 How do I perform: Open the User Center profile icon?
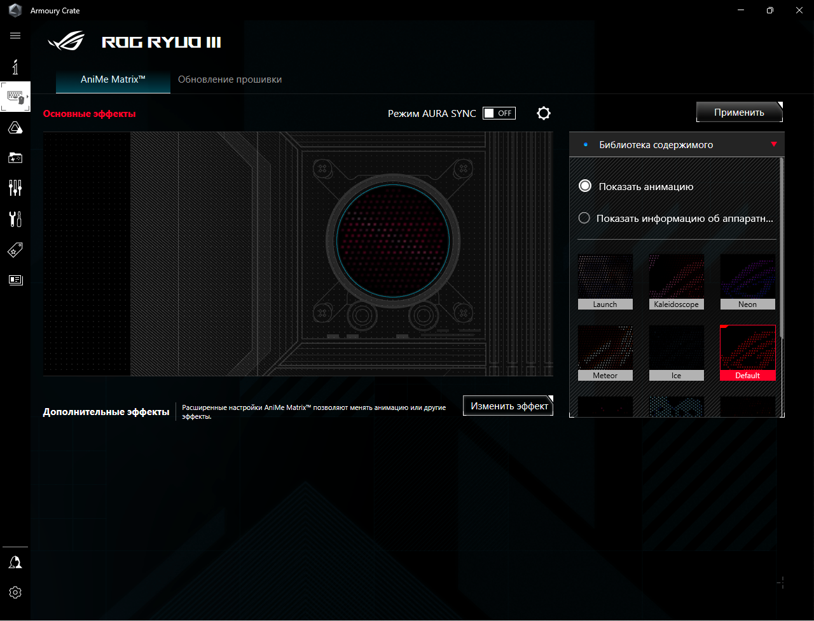(x=15, y=563)
